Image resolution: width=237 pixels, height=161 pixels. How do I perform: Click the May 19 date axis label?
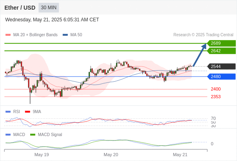41,155
